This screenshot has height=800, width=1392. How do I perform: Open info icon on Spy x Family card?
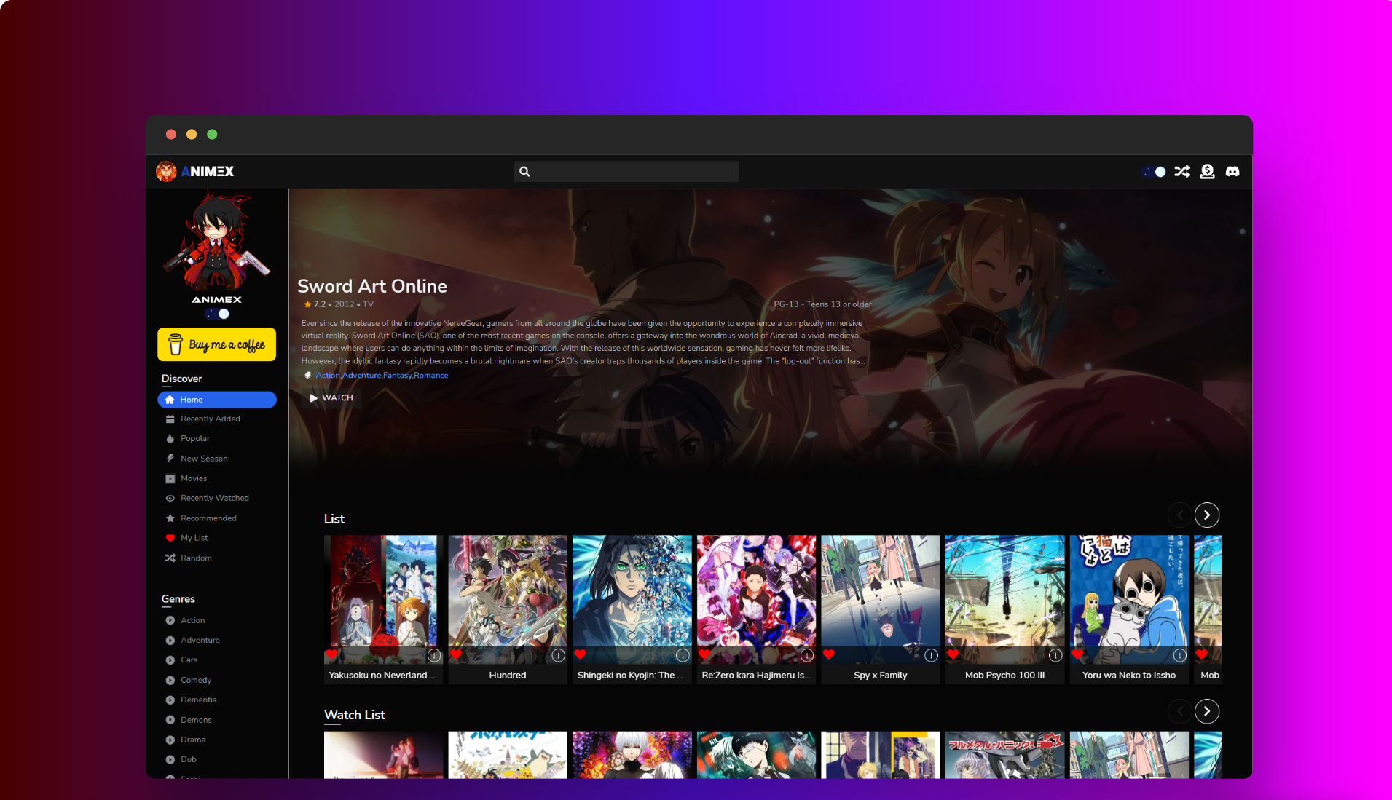point(931,655)
